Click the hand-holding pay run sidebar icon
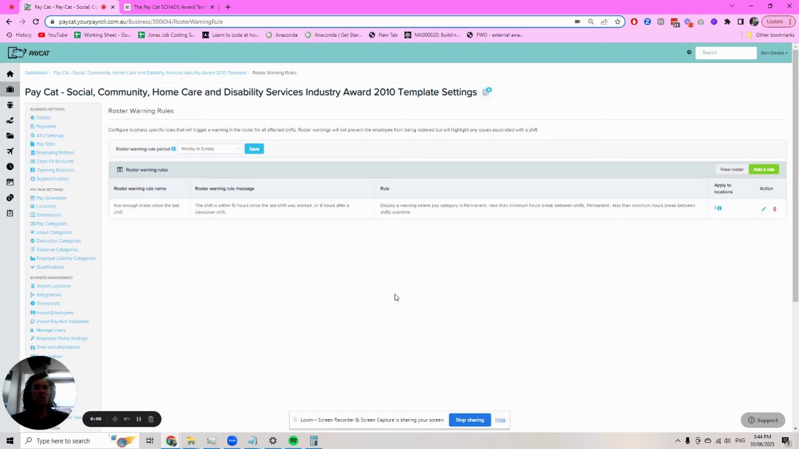 [x=10, y=120]
